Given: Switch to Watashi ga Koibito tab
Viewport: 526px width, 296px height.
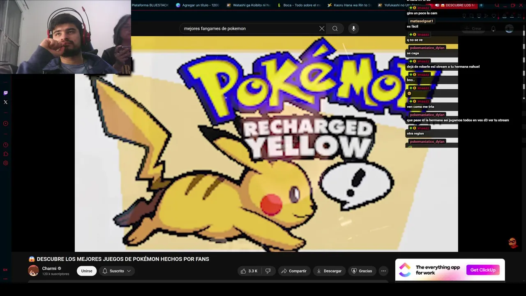Looking at the screenshot, I should click(249, 5).
